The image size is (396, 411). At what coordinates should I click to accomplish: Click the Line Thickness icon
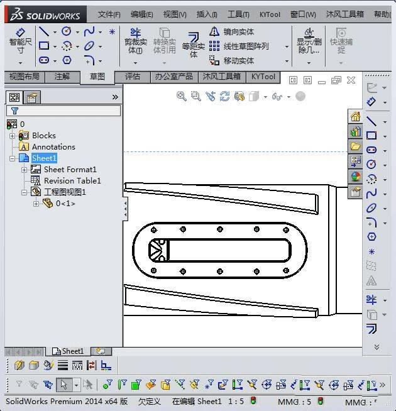[63, 365]
